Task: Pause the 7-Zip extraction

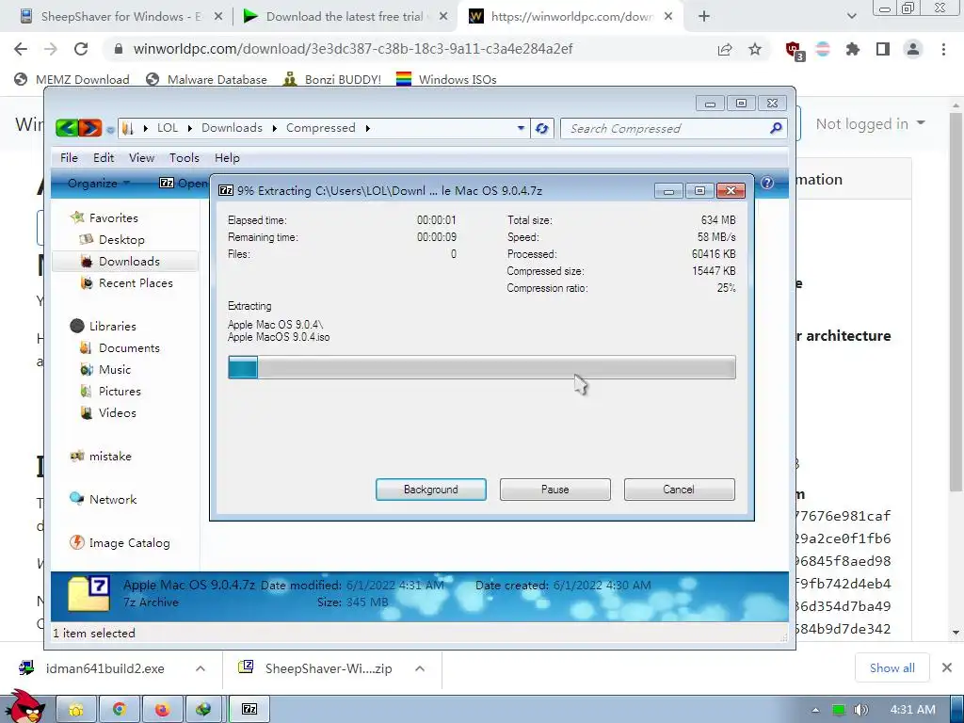Action: (555, 490)
